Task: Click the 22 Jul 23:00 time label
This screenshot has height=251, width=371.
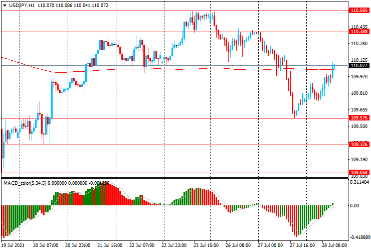Action: [x=174, y=245]
